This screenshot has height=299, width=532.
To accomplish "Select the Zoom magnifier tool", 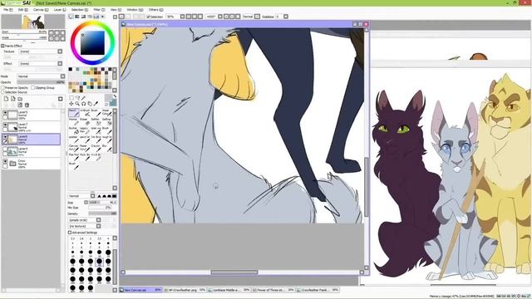I will tap(77, 104).
